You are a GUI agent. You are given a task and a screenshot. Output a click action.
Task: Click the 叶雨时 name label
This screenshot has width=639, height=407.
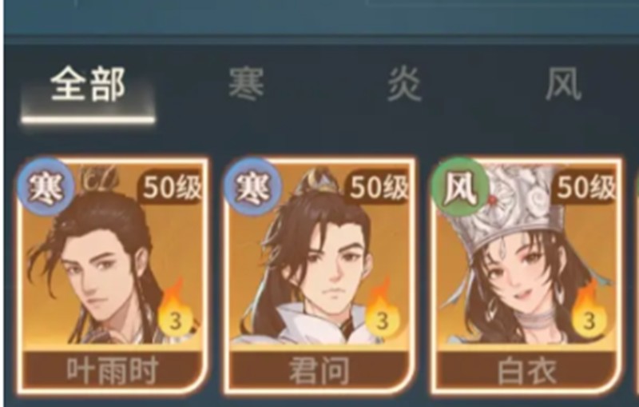point(112,371)
